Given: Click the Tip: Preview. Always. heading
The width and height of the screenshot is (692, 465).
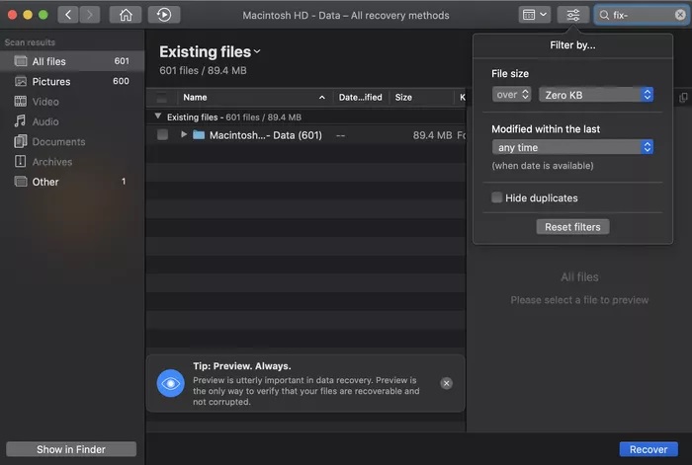Looking at the screenshot, I should [242, 366].
